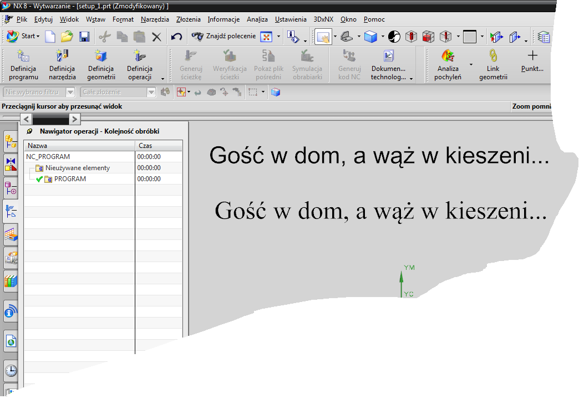Click the blue shaded cube view icon
This screenshot has height=399, width=579.
[370, 37]
